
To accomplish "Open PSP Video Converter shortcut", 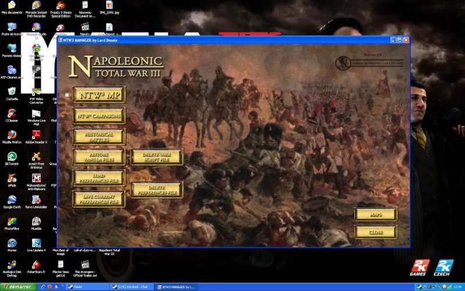I will pyautogui.click(x=36, y=95).
